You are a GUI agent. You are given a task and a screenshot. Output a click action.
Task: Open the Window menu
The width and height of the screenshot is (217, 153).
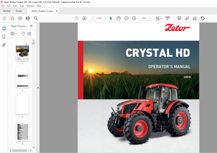pyautogui.click(x=30, y=6)
